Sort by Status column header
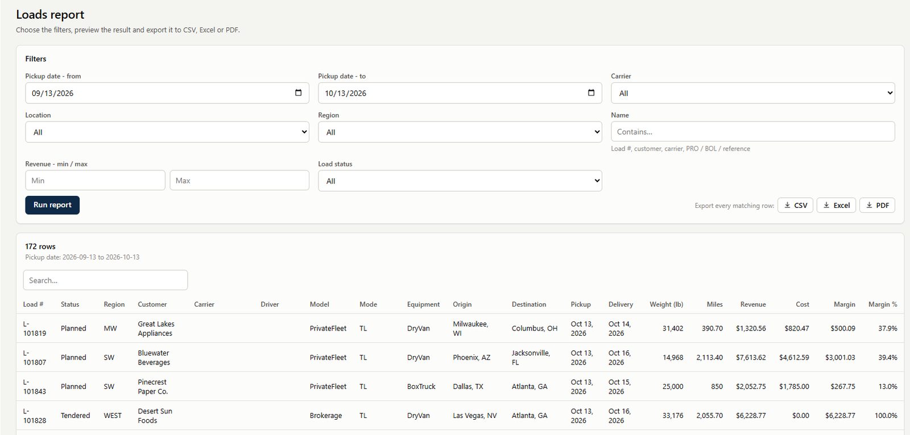Screen dimensions: 910x435 pyautogui.click(x=70, y=304)
